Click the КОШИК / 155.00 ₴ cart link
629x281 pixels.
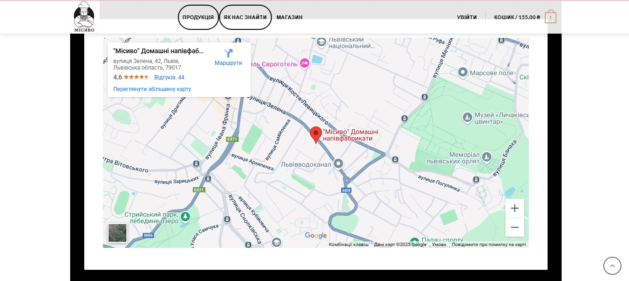point(517,17)
